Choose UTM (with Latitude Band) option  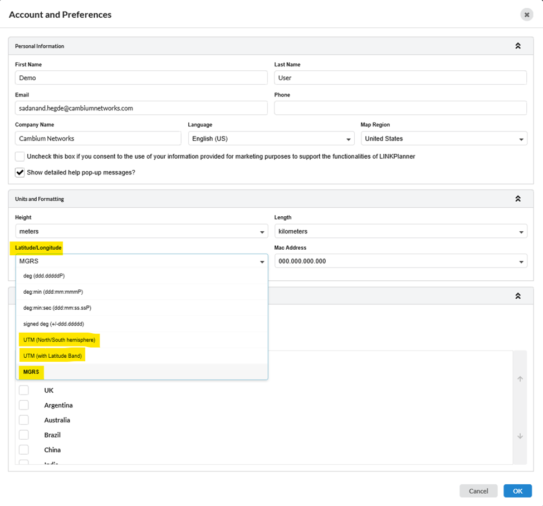click(52, 356)
